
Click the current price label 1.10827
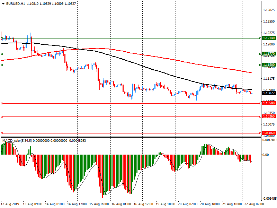(269, 93)
